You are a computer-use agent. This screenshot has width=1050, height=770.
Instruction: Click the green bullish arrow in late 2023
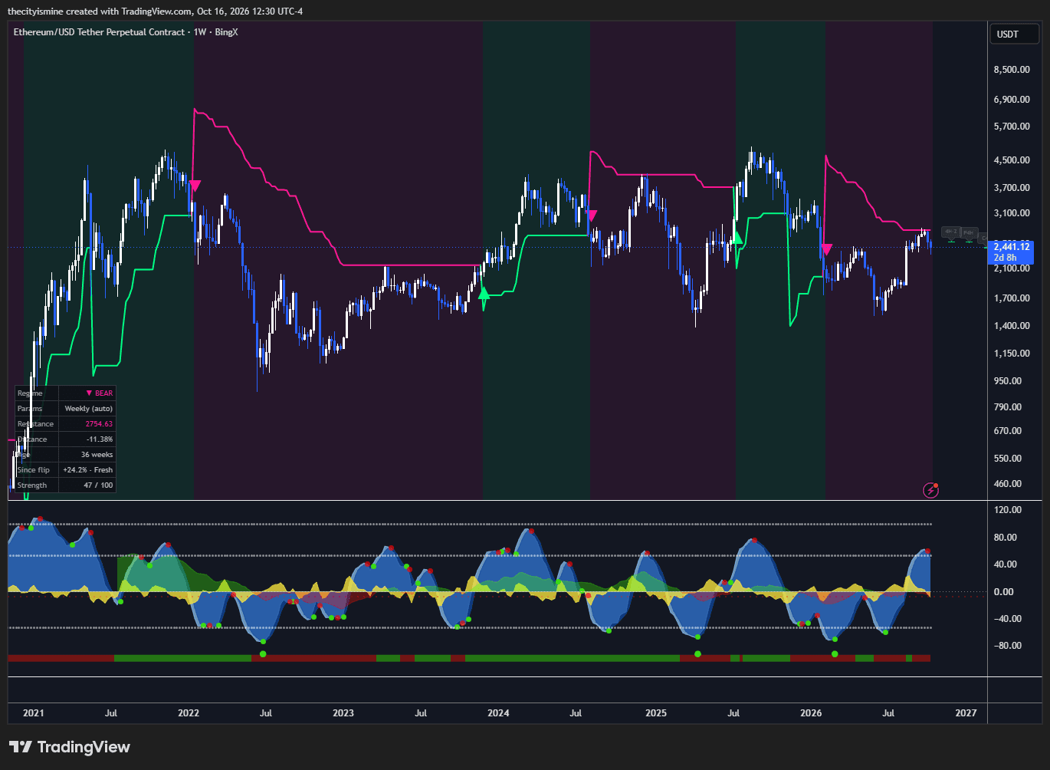click(x=484, y=292)
